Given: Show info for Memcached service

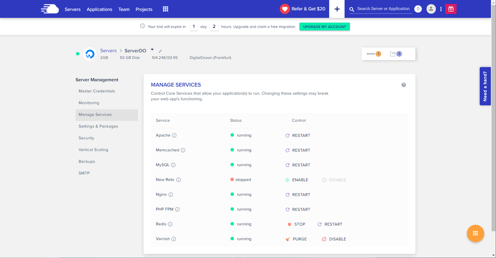Looking at the screenshot, I should (x=183, y=150).
